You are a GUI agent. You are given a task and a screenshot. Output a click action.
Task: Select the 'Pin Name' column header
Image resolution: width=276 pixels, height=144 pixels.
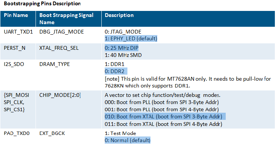click(x=16, y=15)
